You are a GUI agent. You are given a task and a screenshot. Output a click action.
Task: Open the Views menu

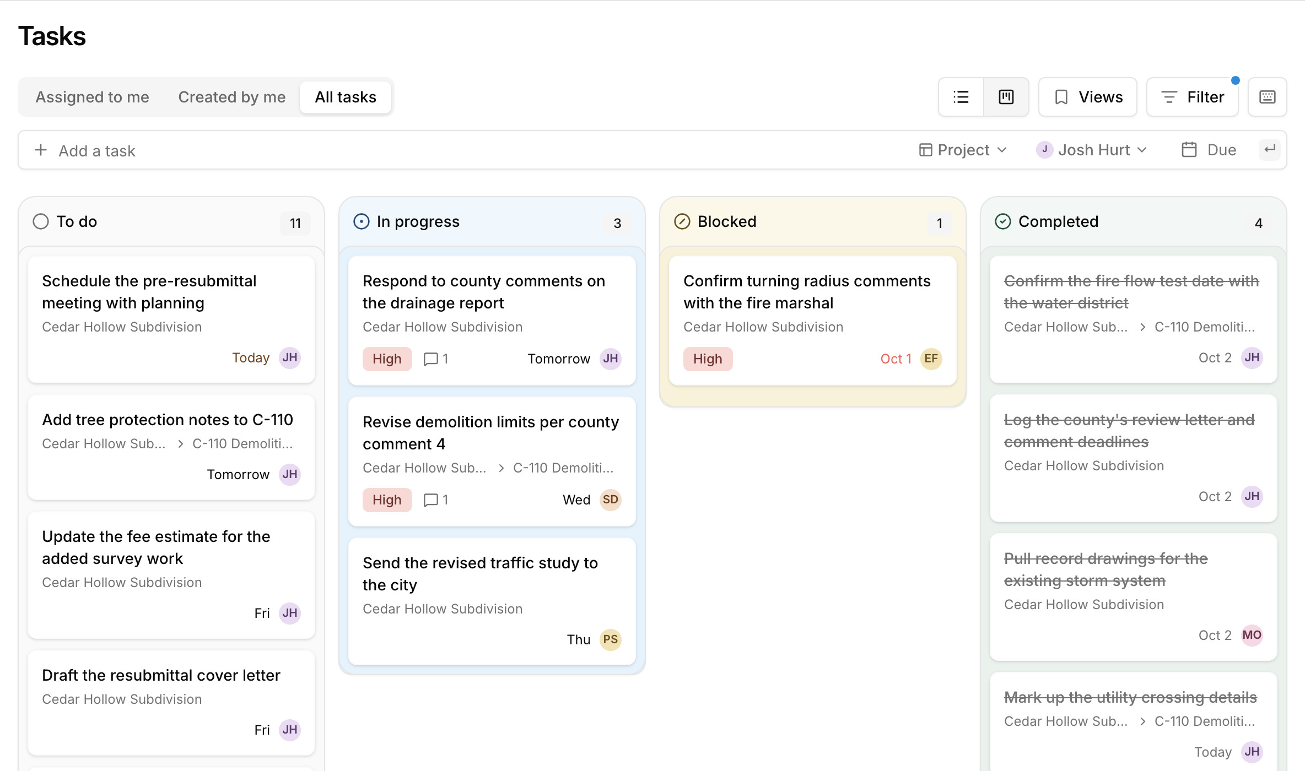(x=1088, y=97)
